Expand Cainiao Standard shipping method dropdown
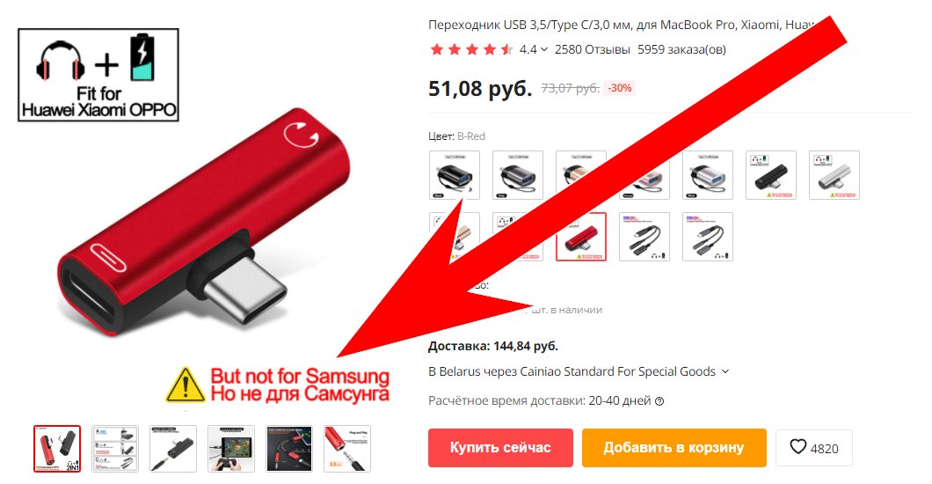 [x=724, y=371]
